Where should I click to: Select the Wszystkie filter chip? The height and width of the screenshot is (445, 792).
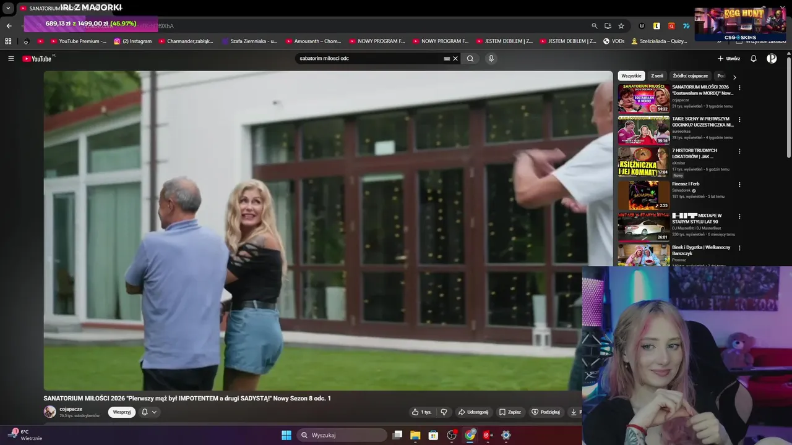(631, 76)
